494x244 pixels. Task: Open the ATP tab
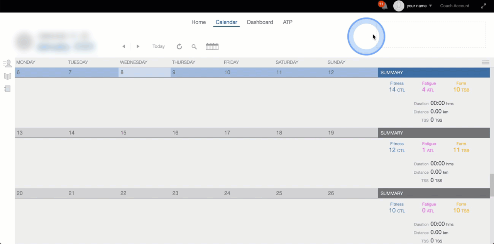[x=288, y=22]
